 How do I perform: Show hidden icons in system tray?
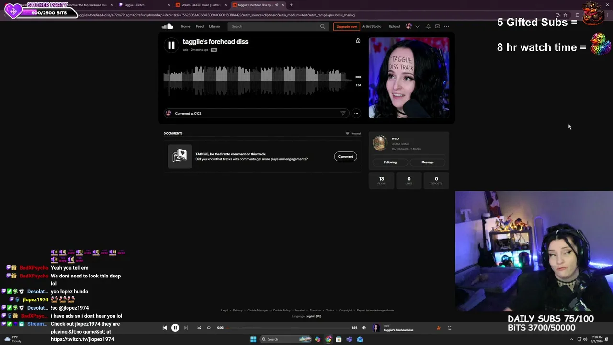(572, 339)
